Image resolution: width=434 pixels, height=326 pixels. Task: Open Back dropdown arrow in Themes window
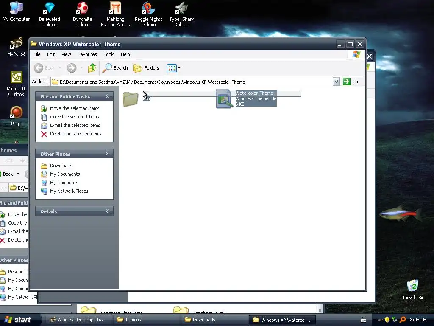(18, 174)
